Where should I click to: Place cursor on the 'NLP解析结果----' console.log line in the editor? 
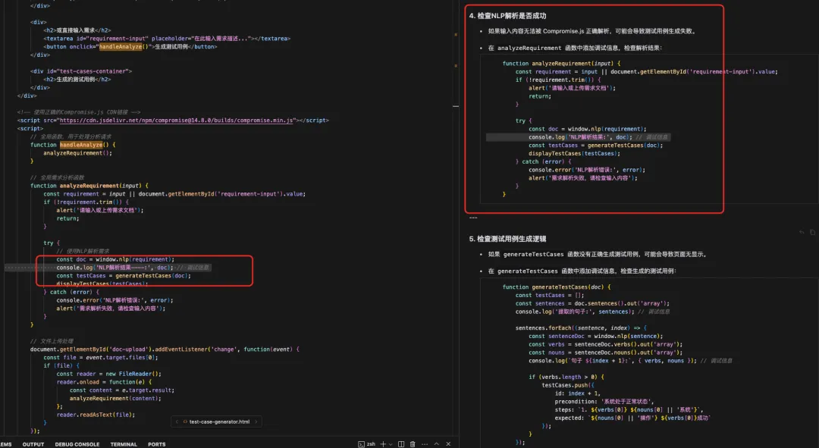click(x=133, y=268)
